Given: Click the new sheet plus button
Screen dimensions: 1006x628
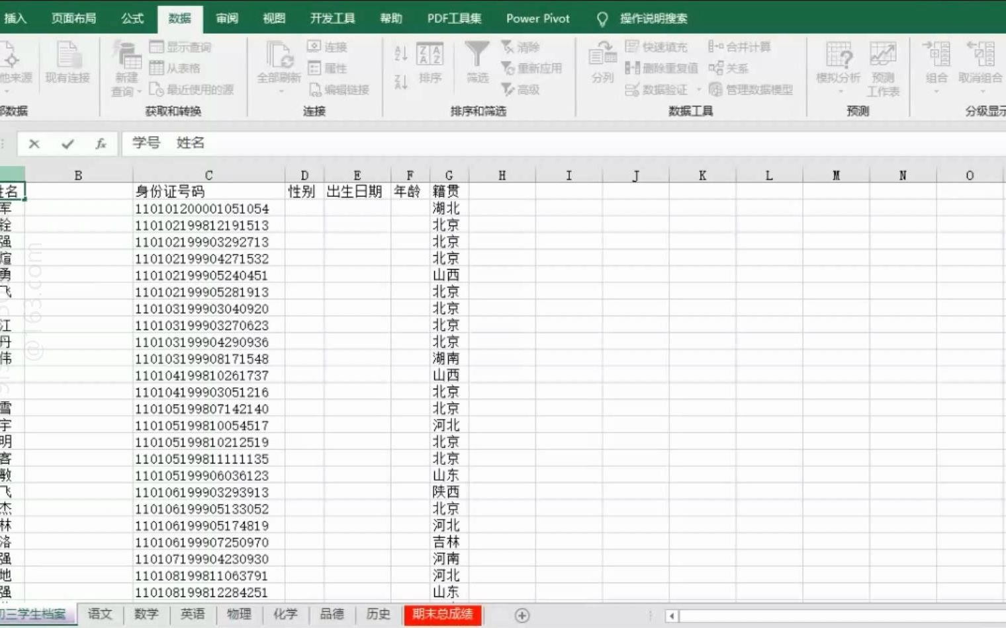Looking at the screenshot, I should click(522, 615).
